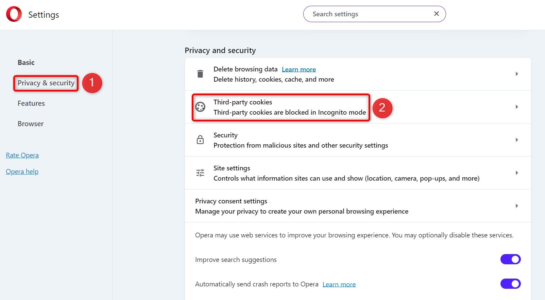Open the Browser sidebar section
Viewport: 545px width, 300px height.
(x=31, y=124)
